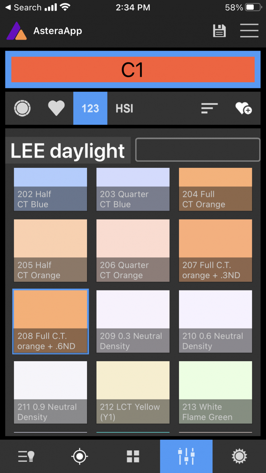The image size is (266, 473).
Task: Tap the save disk icon
Action: pyautogui.click(x=219, y=31)
